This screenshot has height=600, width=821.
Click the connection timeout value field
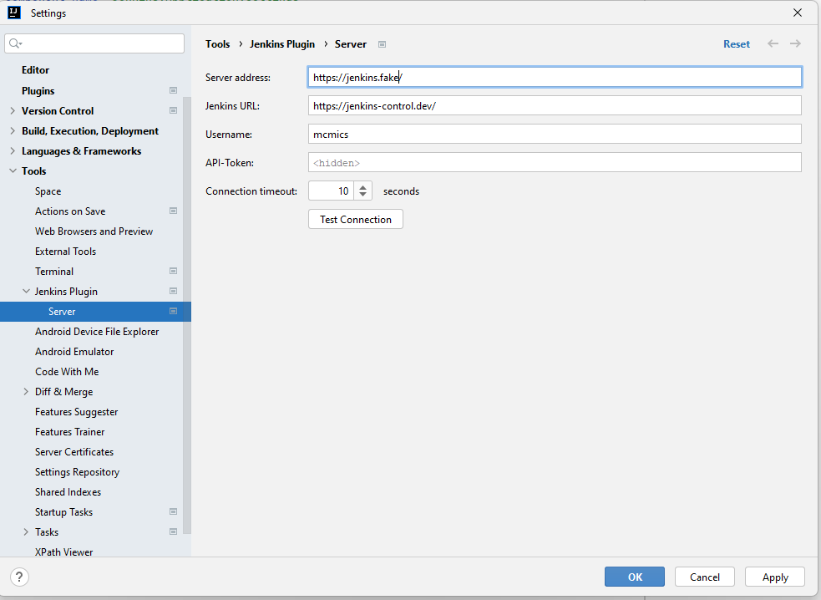[x=332, y=191]
